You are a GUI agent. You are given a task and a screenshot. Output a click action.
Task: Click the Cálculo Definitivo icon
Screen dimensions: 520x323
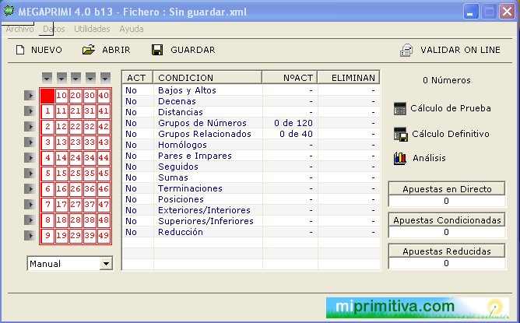click(401, 135)
